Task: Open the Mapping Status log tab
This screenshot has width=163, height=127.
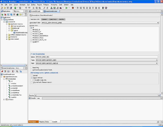Action: [44, 121]
